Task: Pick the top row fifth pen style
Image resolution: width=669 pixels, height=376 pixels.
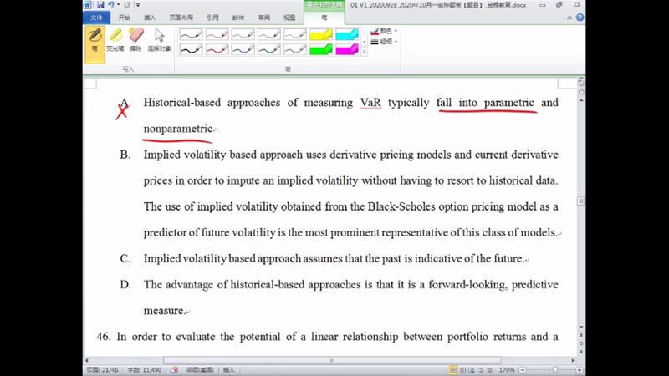Action: point(295,34)
